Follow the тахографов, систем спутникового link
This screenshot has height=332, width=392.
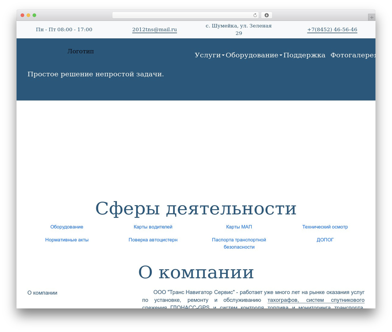click(x=316, y=300)
